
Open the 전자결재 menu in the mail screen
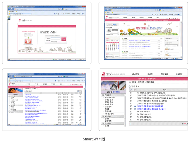(x=164, y=74)
